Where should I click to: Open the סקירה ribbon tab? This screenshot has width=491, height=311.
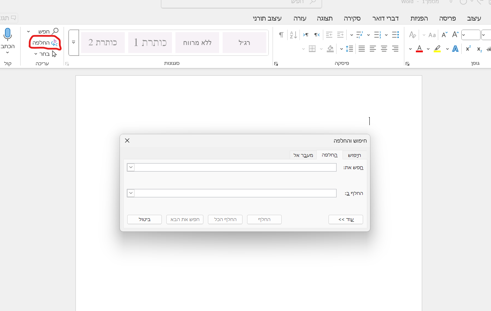tap(352, 18)
